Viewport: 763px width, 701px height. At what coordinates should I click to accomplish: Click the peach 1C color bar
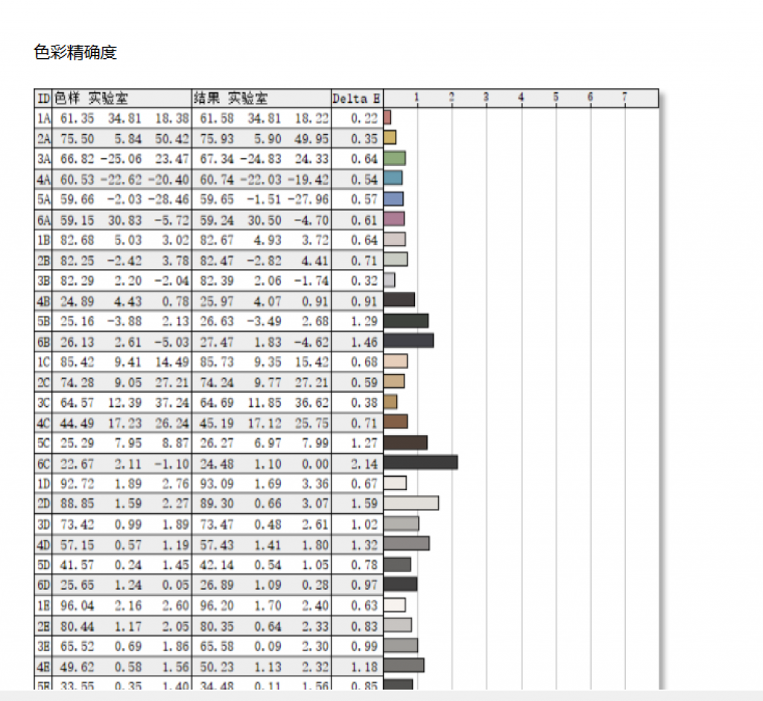395,361
